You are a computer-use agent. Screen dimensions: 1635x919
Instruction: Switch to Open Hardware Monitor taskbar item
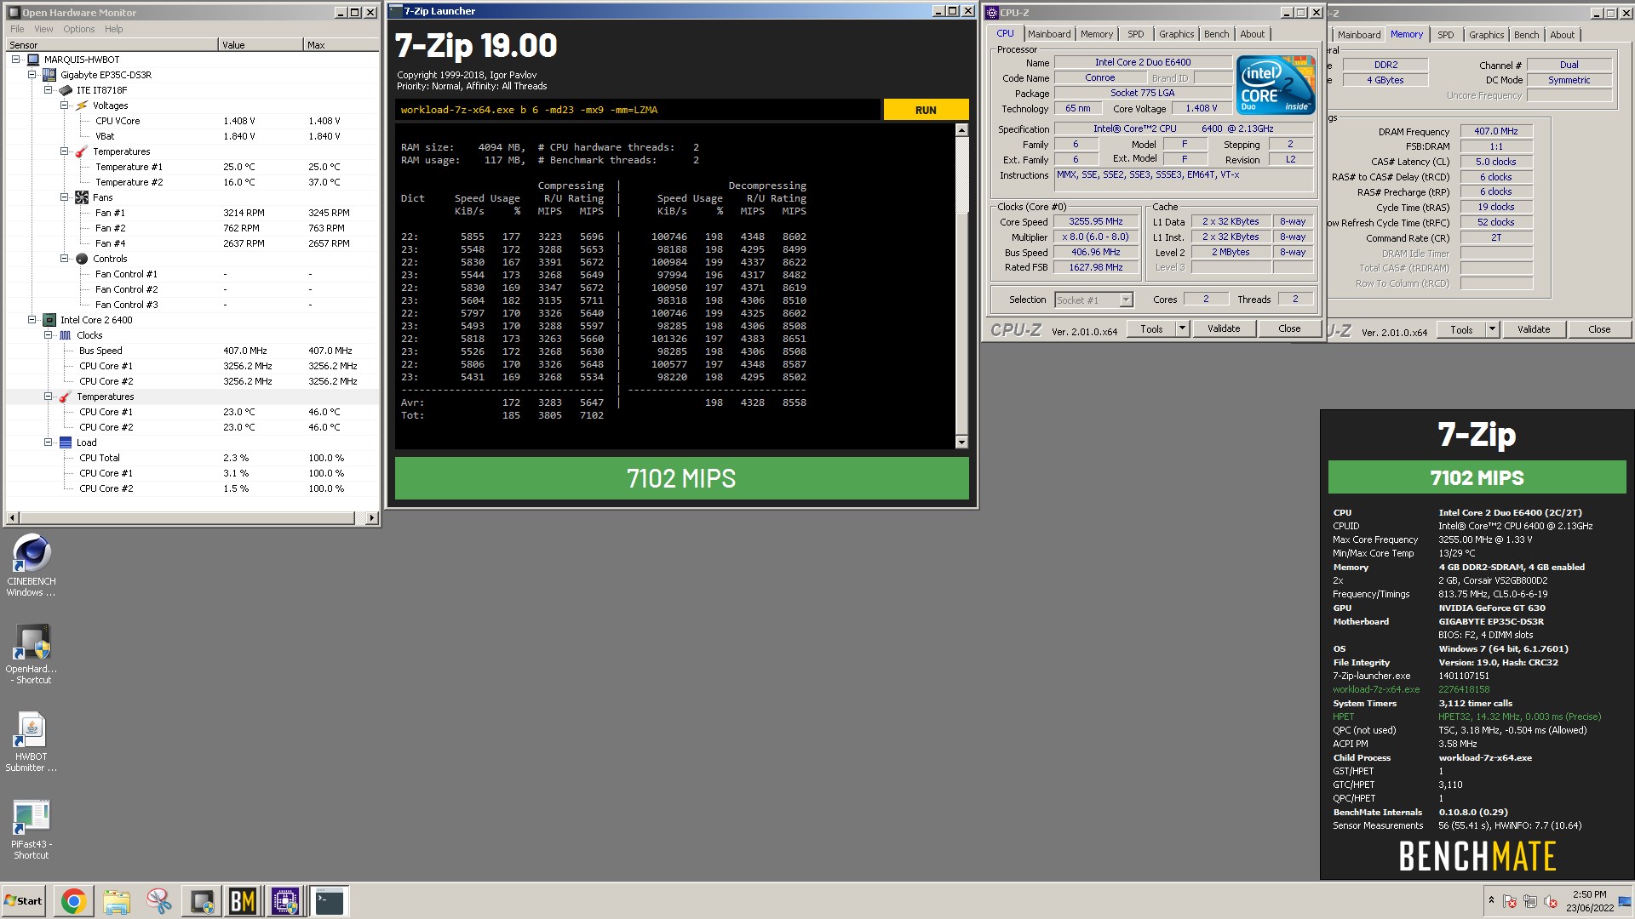(202, 901)
